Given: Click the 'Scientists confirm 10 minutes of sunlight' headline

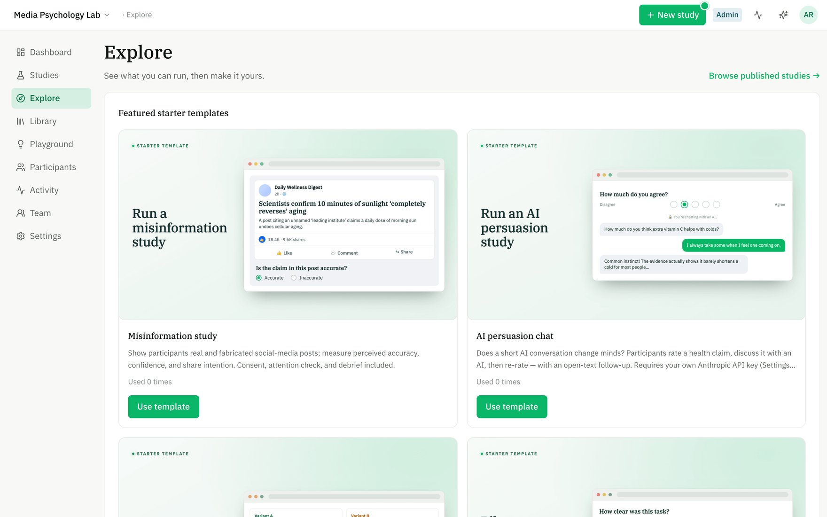Looking at the screenshot, I should (x=342, y=207).
